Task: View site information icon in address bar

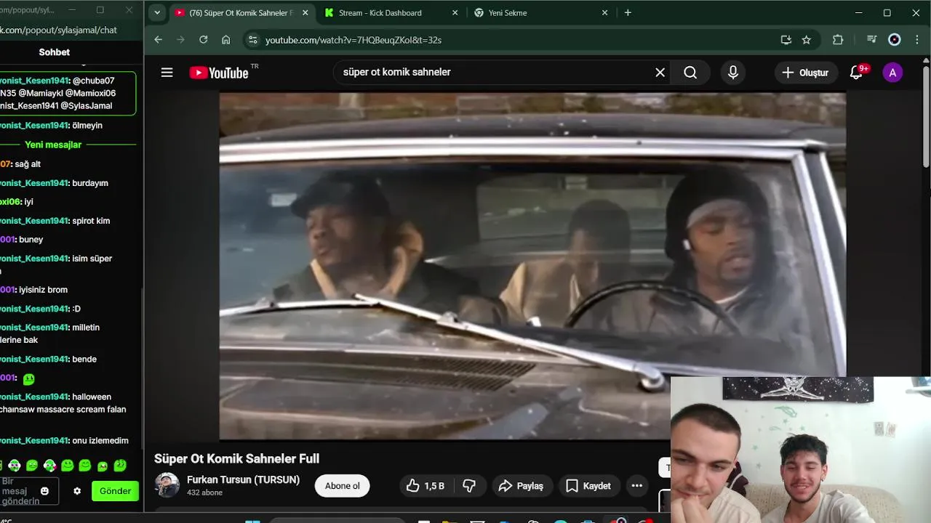Action: point(252,40)
